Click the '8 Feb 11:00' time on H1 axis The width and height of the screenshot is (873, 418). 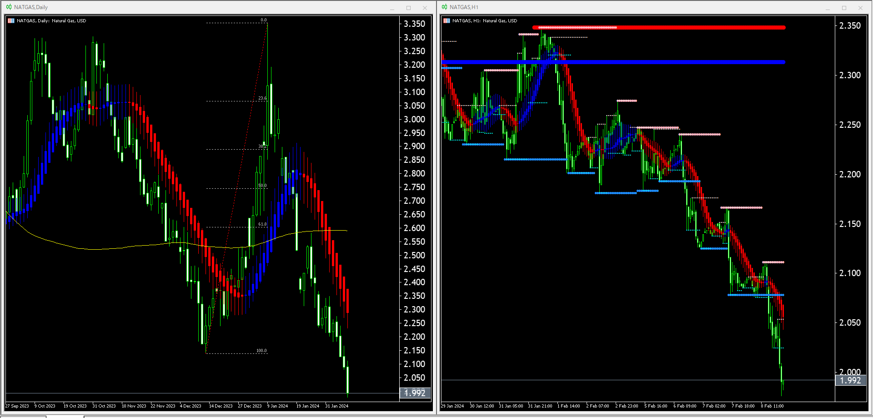click(x=773, y=406)
